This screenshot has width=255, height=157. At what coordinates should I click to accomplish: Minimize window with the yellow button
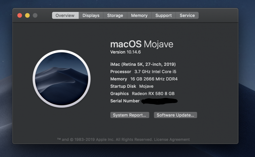click(x=27, y=15)
